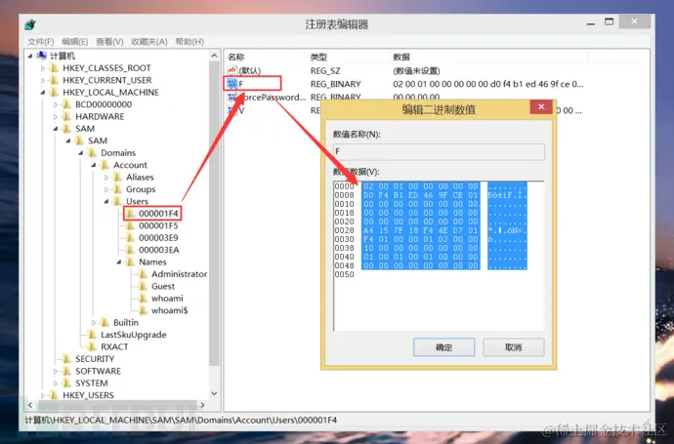
Task: Collapse the Users node
Action: (x=106, y=201)
